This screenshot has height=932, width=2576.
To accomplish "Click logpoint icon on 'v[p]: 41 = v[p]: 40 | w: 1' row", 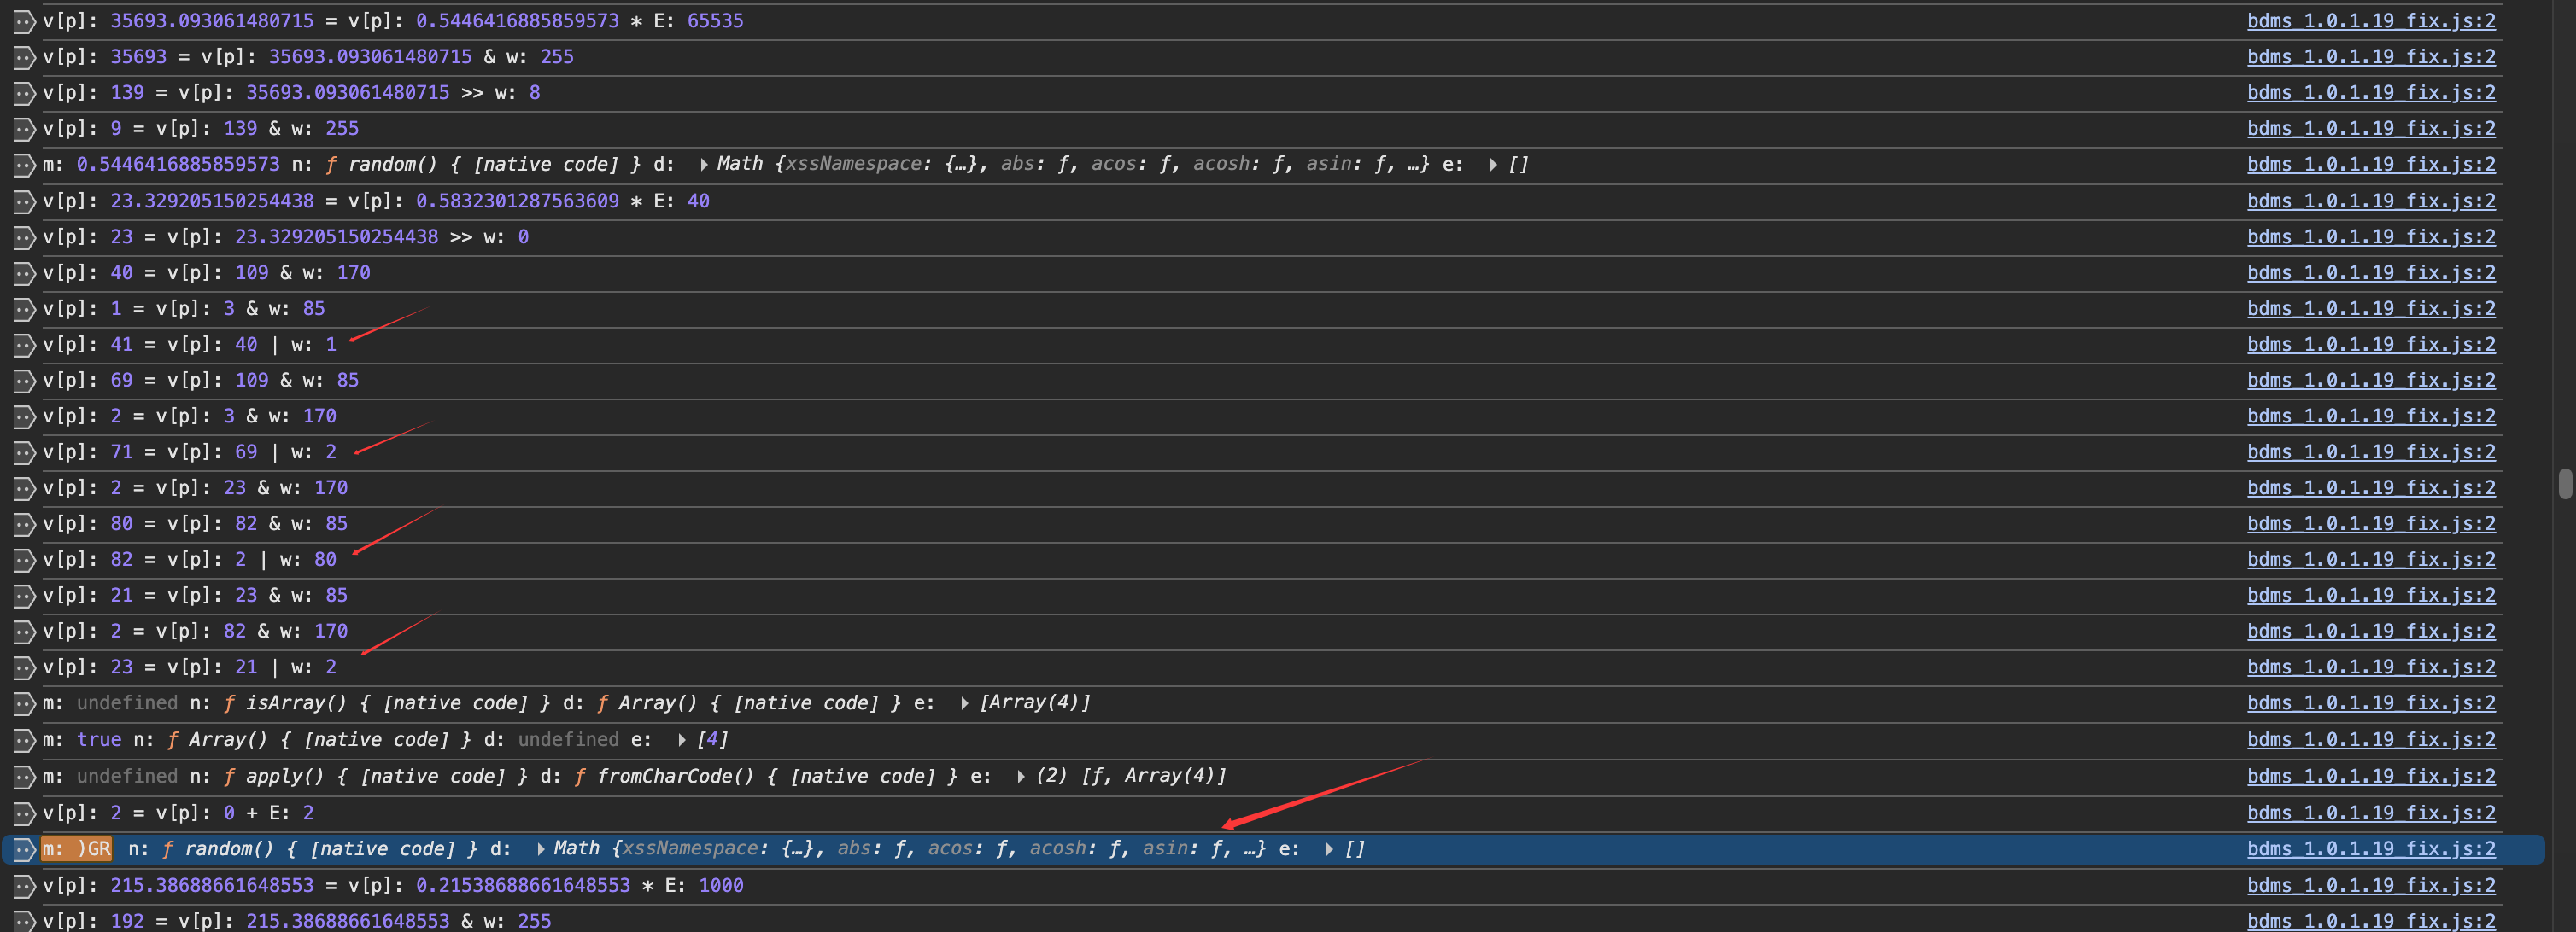I will (24, 345).
